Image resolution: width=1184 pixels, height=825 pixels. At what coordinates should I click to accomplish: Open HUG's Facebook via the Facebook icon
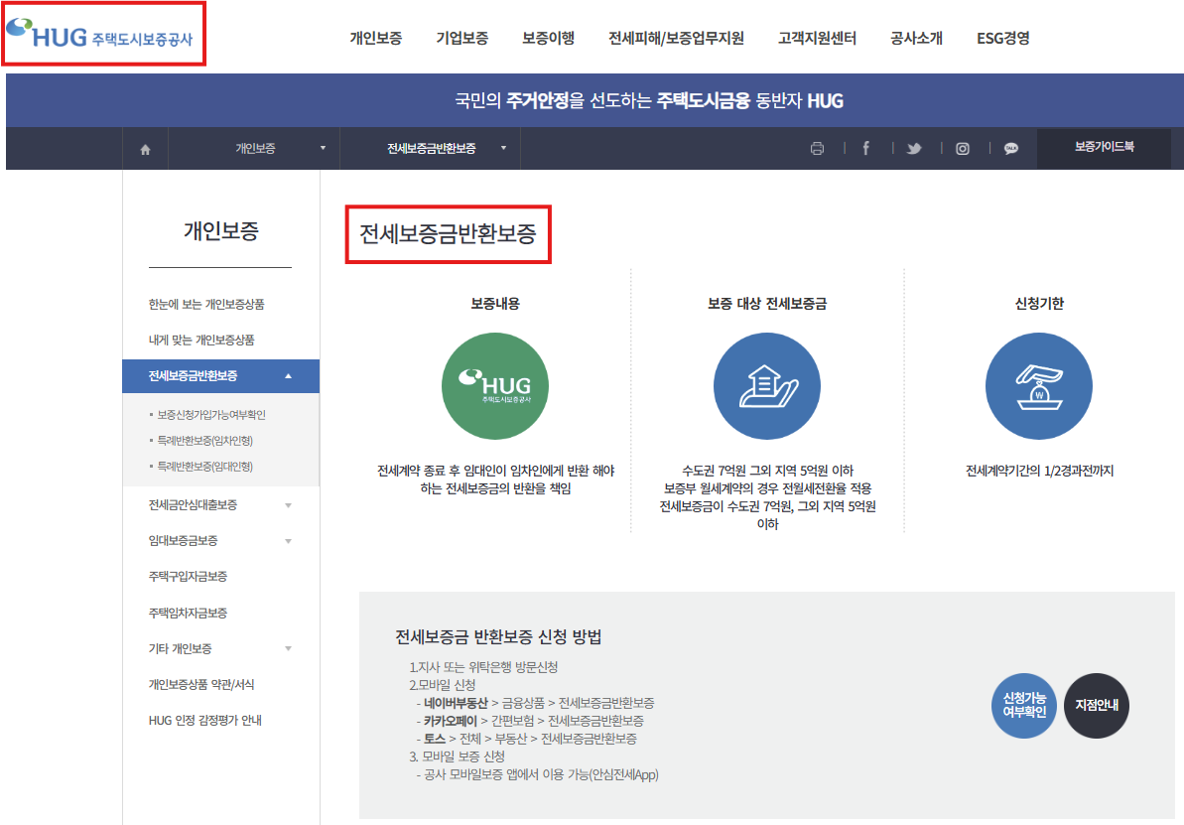865,147
